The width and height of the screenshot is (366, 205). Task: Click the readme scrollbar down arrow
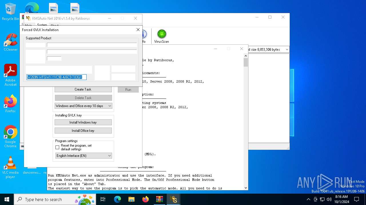tap(246, 188)
